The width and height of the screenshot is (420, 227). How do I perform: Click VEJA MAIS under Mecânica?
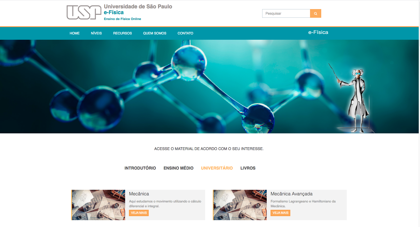[x=139, y=213]
